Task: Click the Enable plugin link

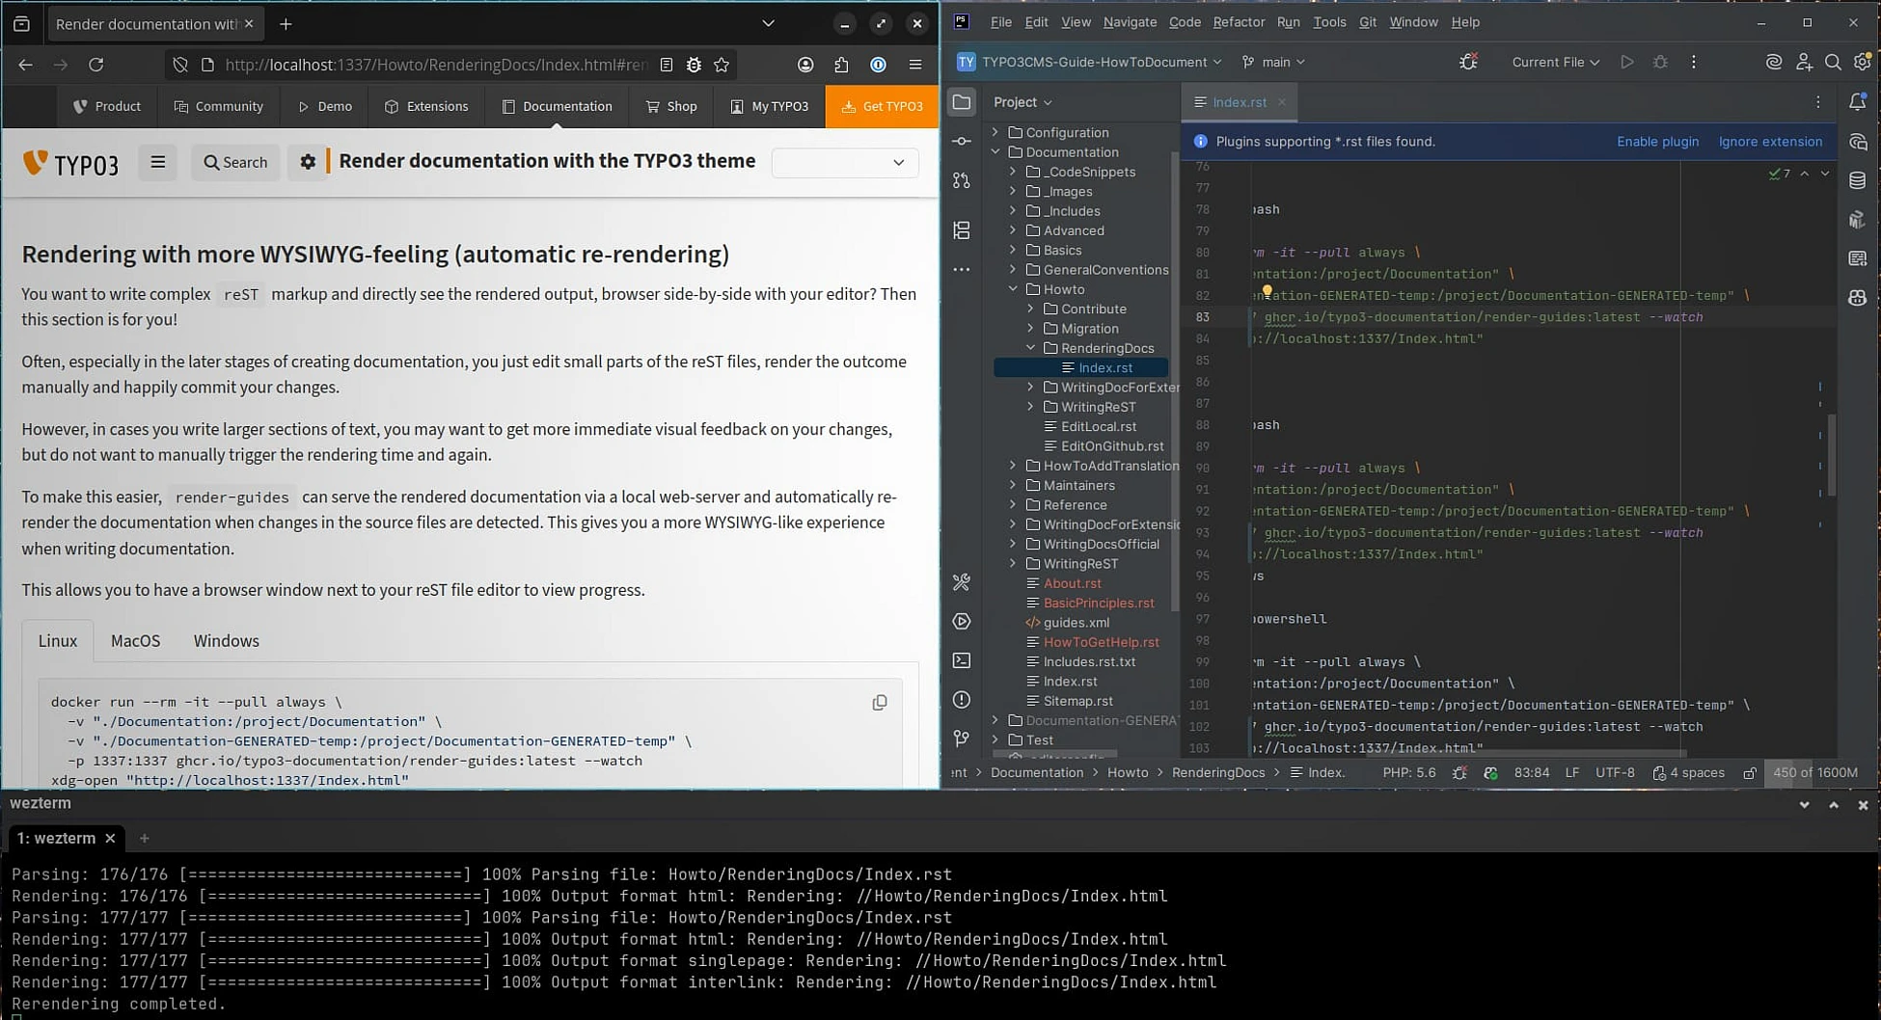Action: 1657,142
